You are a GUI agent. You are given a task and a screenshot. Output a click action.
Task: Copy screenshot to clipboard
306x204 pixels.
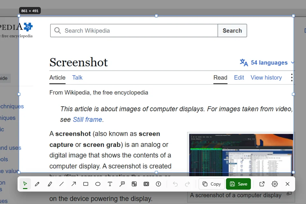click(x=212, y=184)
